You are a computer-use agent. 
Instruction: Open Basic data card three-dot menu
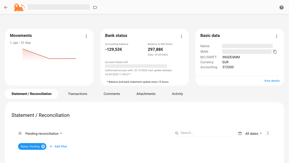pyautogui.click(x=277, y=37)
